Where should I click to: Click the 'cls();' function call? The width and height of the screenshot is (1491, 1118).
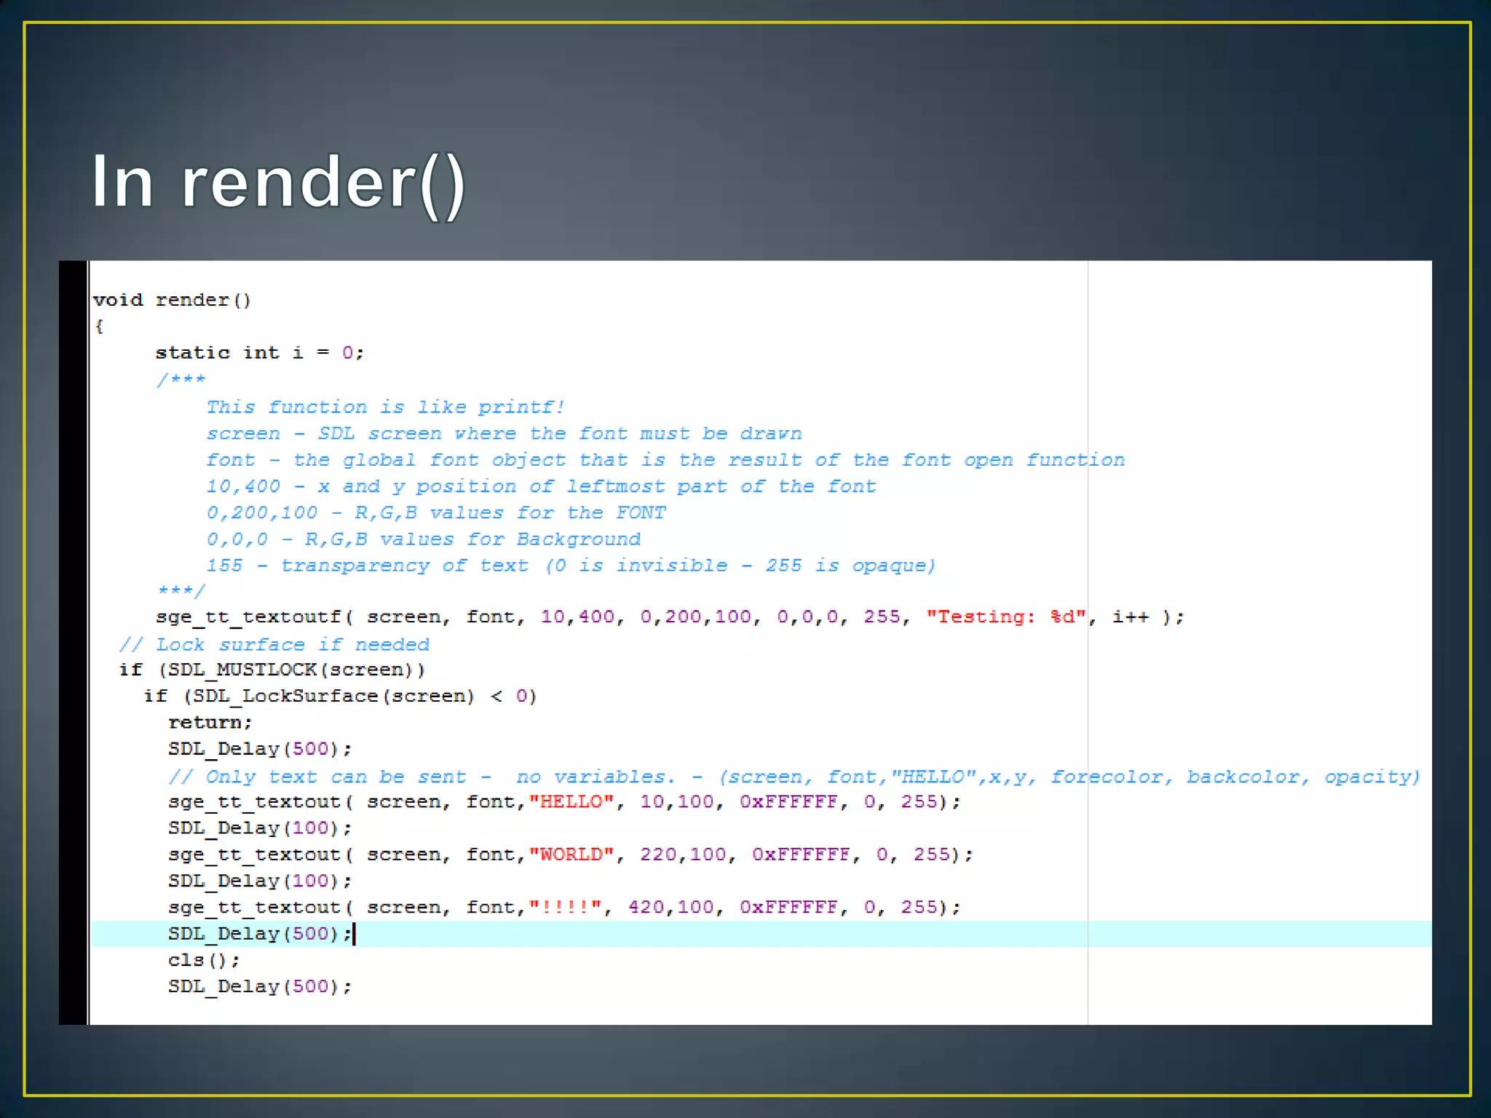203,960
